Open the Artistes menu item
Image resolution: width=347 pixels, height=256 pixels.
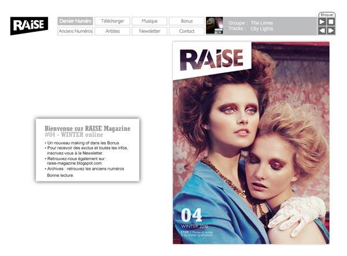coord(112,31)
